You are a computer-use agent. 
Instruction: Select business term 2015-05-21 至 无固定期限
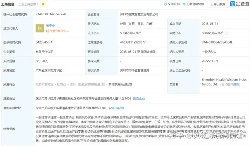pyautogui.click(x=137, y=52)
